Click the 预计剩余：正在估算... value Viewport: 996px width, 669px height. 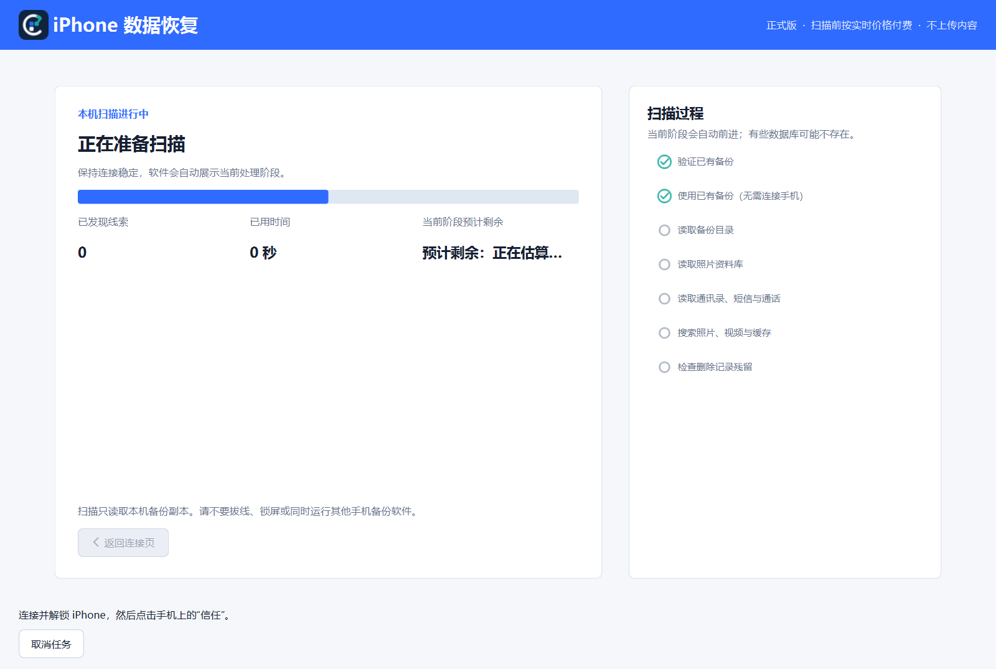point(492,253)
